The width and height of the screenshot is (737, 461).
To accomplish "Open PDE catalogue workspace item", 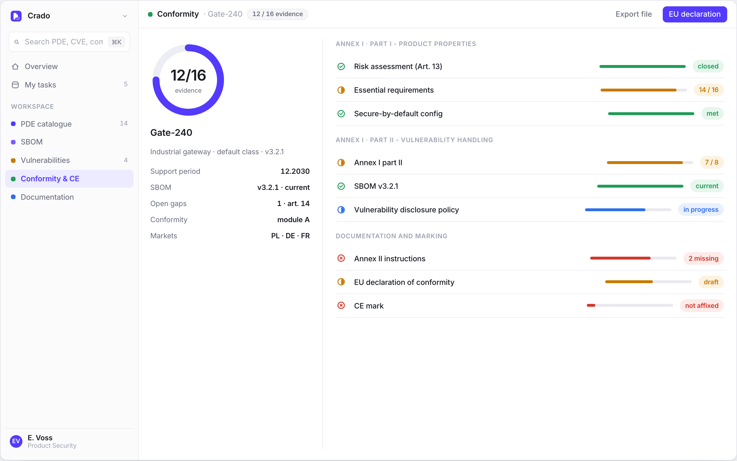I will pyautogui.click(x=69, y=124).
